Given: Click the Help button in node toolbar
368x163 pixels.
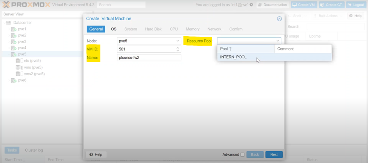Looking at the screenshot, I should (356, 16).
